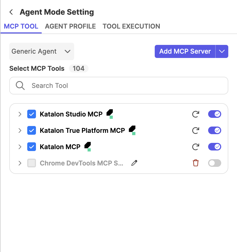
Task: Edit the Chrome DevTools MCP server
Action: tap(134, 163)
